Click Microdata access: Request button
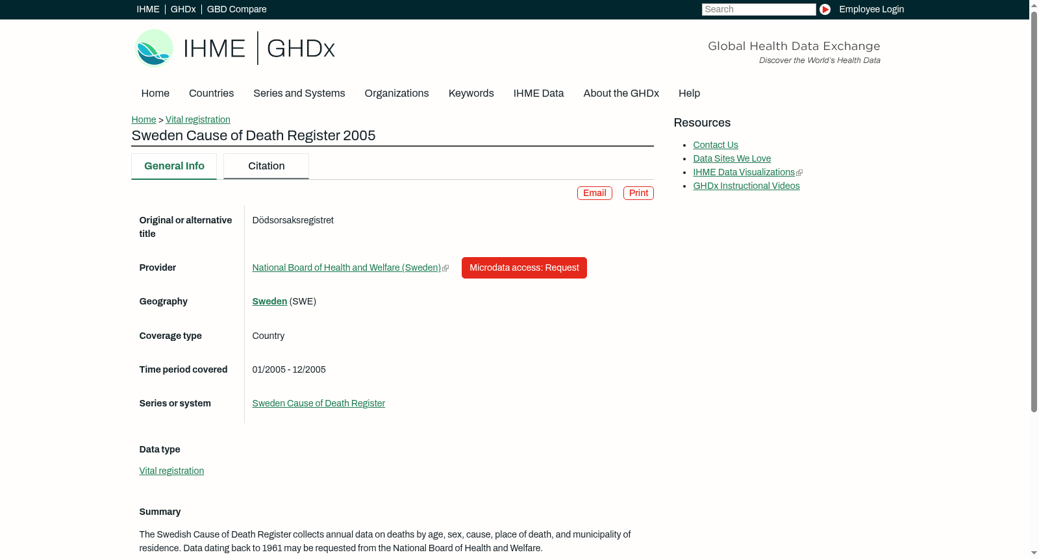 click(524, 268)
